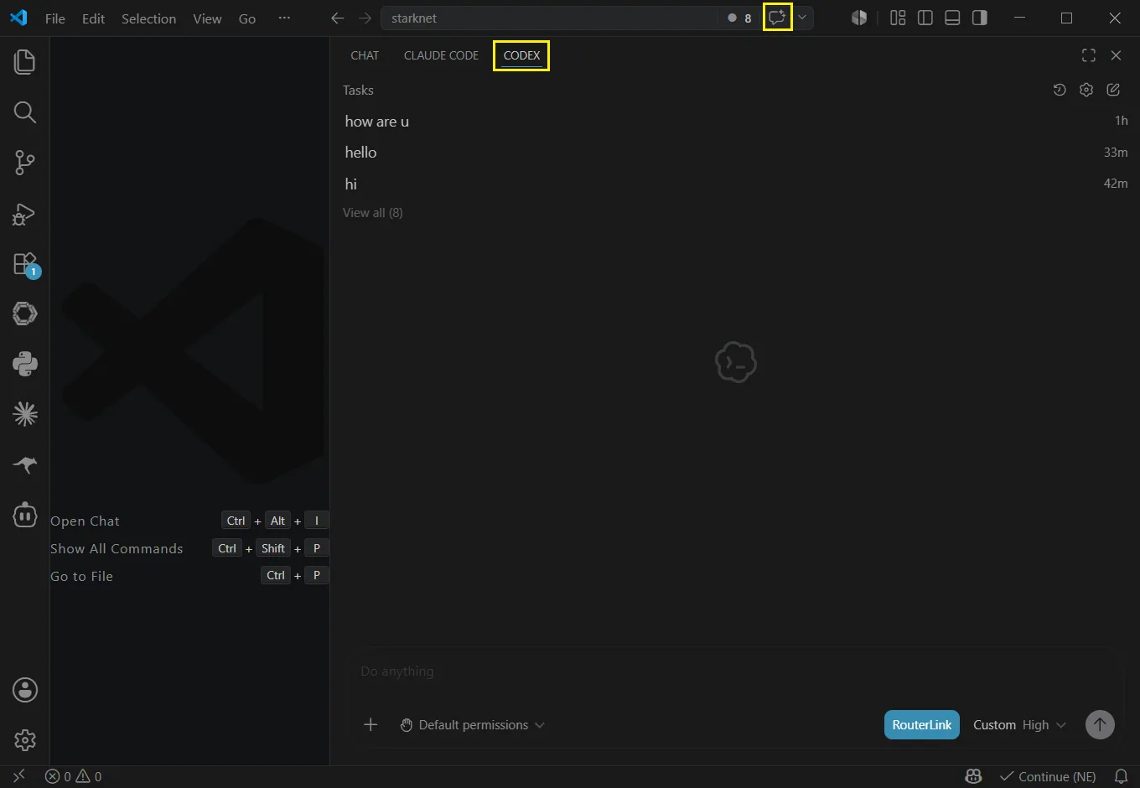Open the Python extension sidebar icon
This screenshot has width=1140, height=788.
click(x=24, y=364)
